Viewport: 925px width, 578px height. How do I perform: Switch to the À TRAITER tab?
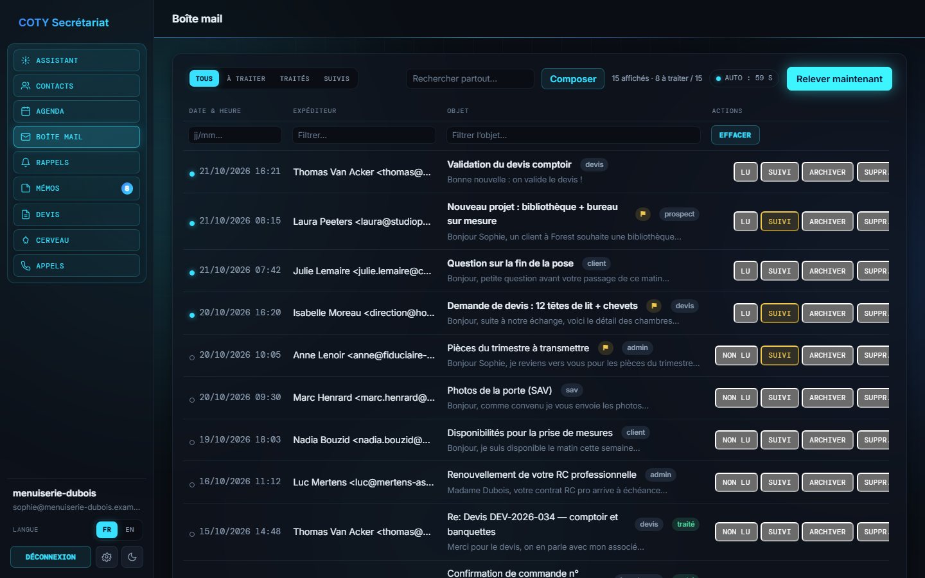click(246, 78)
